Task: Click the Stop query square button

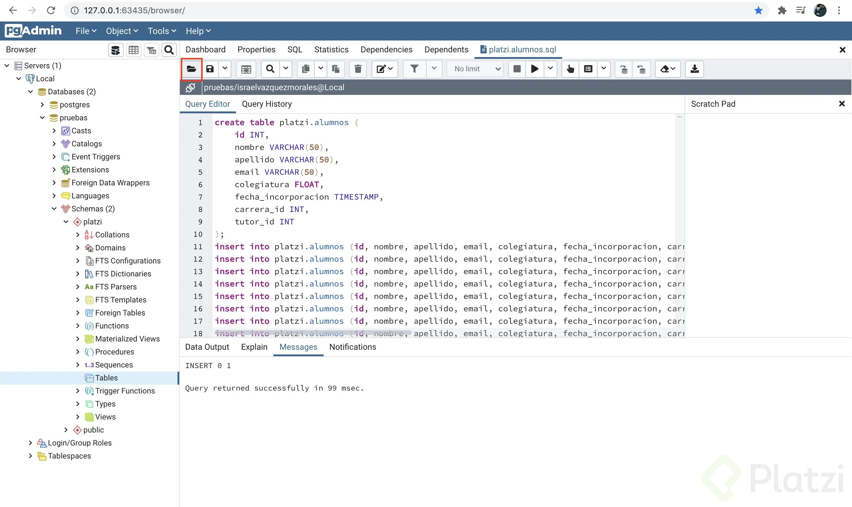Action: click(x=517, y=69)
